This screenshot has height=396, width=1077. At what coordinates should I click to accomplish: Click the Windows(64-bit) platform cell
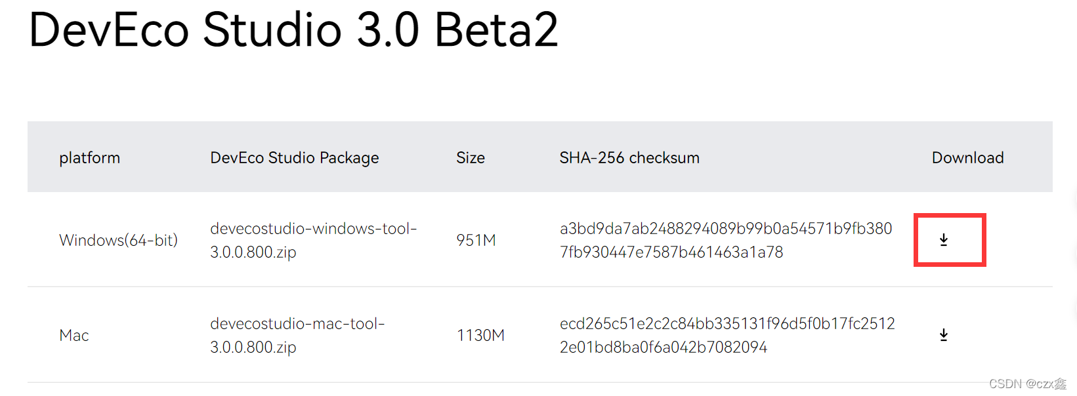pyautogui.click(x=118, y=240)
